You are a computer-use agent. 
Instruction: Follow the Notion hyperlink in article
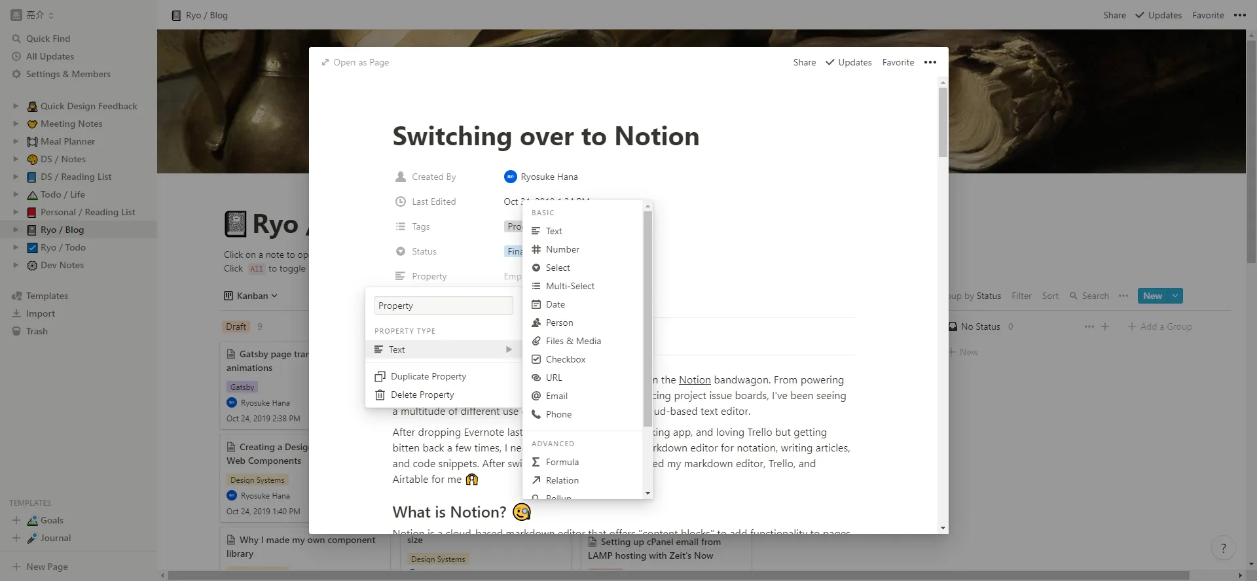(x=695, y=379)
